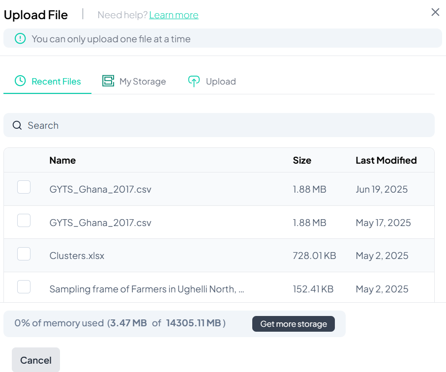The width and height of the screenshot is (446, 372).
Task: Open the Learn more help link
Action: click(x=174, y=15)
